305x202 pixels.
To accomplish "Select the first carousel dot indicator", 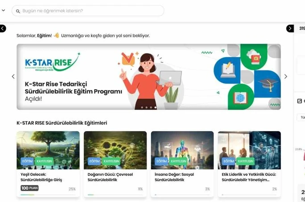I will 142,107.
